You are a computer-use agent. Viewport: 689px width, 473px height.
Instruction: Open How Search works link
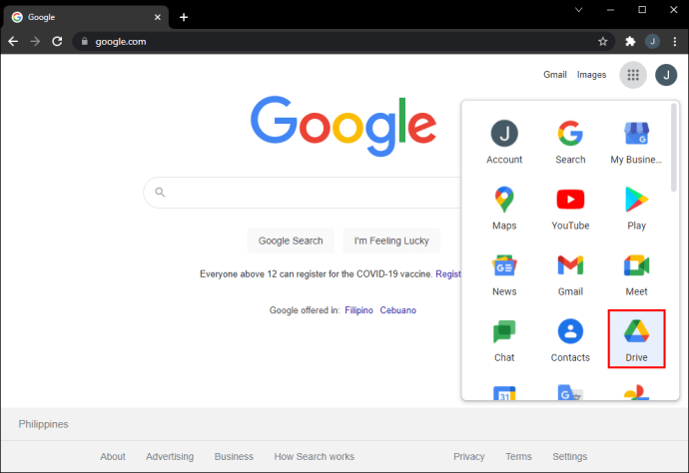(314, 456)
